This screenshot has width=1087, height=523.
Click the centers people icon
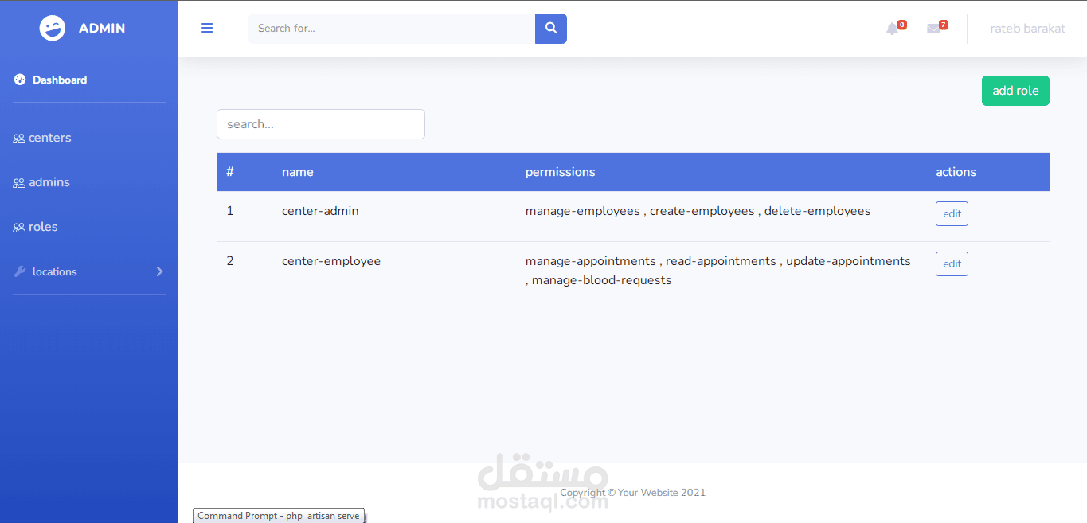click(19, 139)
